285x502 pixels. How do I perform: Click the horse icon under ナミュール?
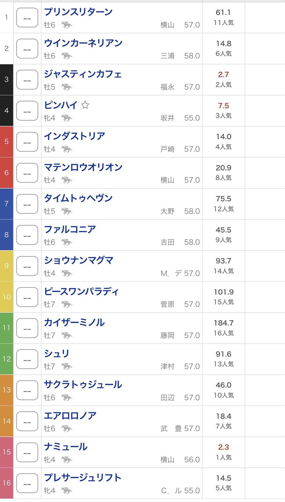pos(67,460)
